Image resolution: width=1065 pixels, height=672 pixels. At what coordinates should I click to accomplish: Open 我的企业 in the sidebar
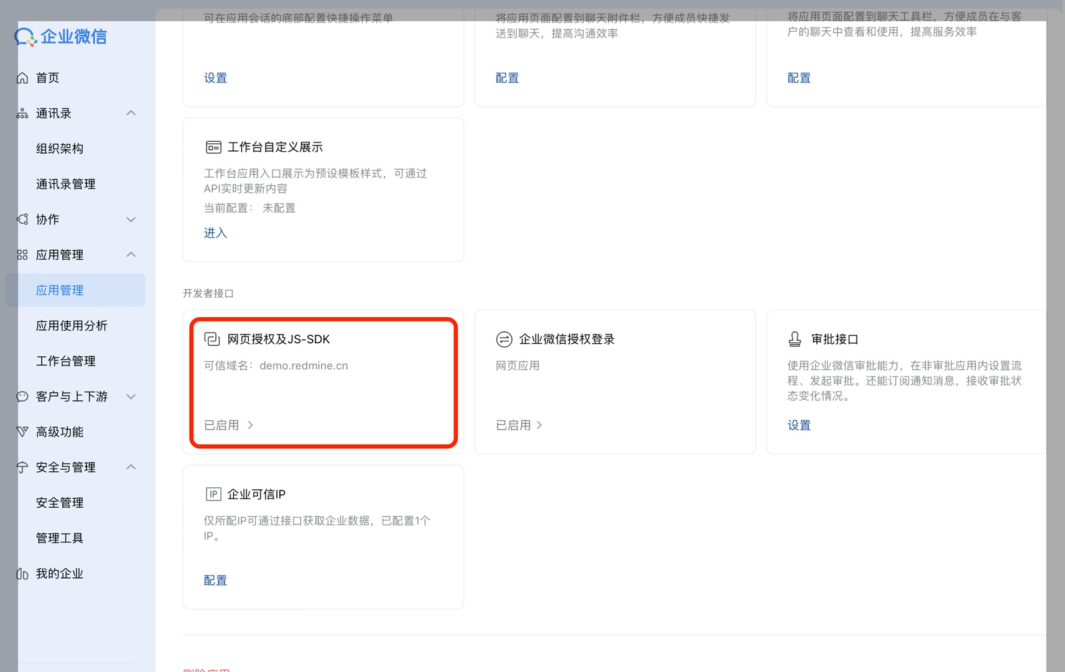[x=60, y=574]
